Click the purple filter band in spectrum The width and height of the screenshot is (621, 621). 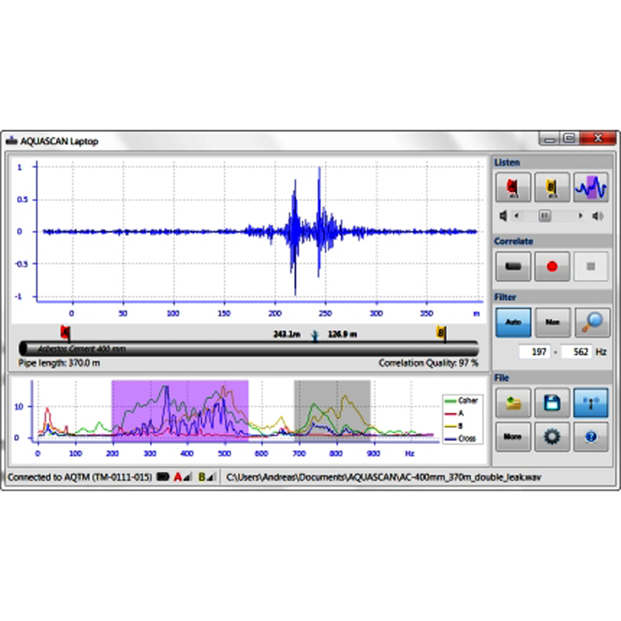(x=180, y=411)
